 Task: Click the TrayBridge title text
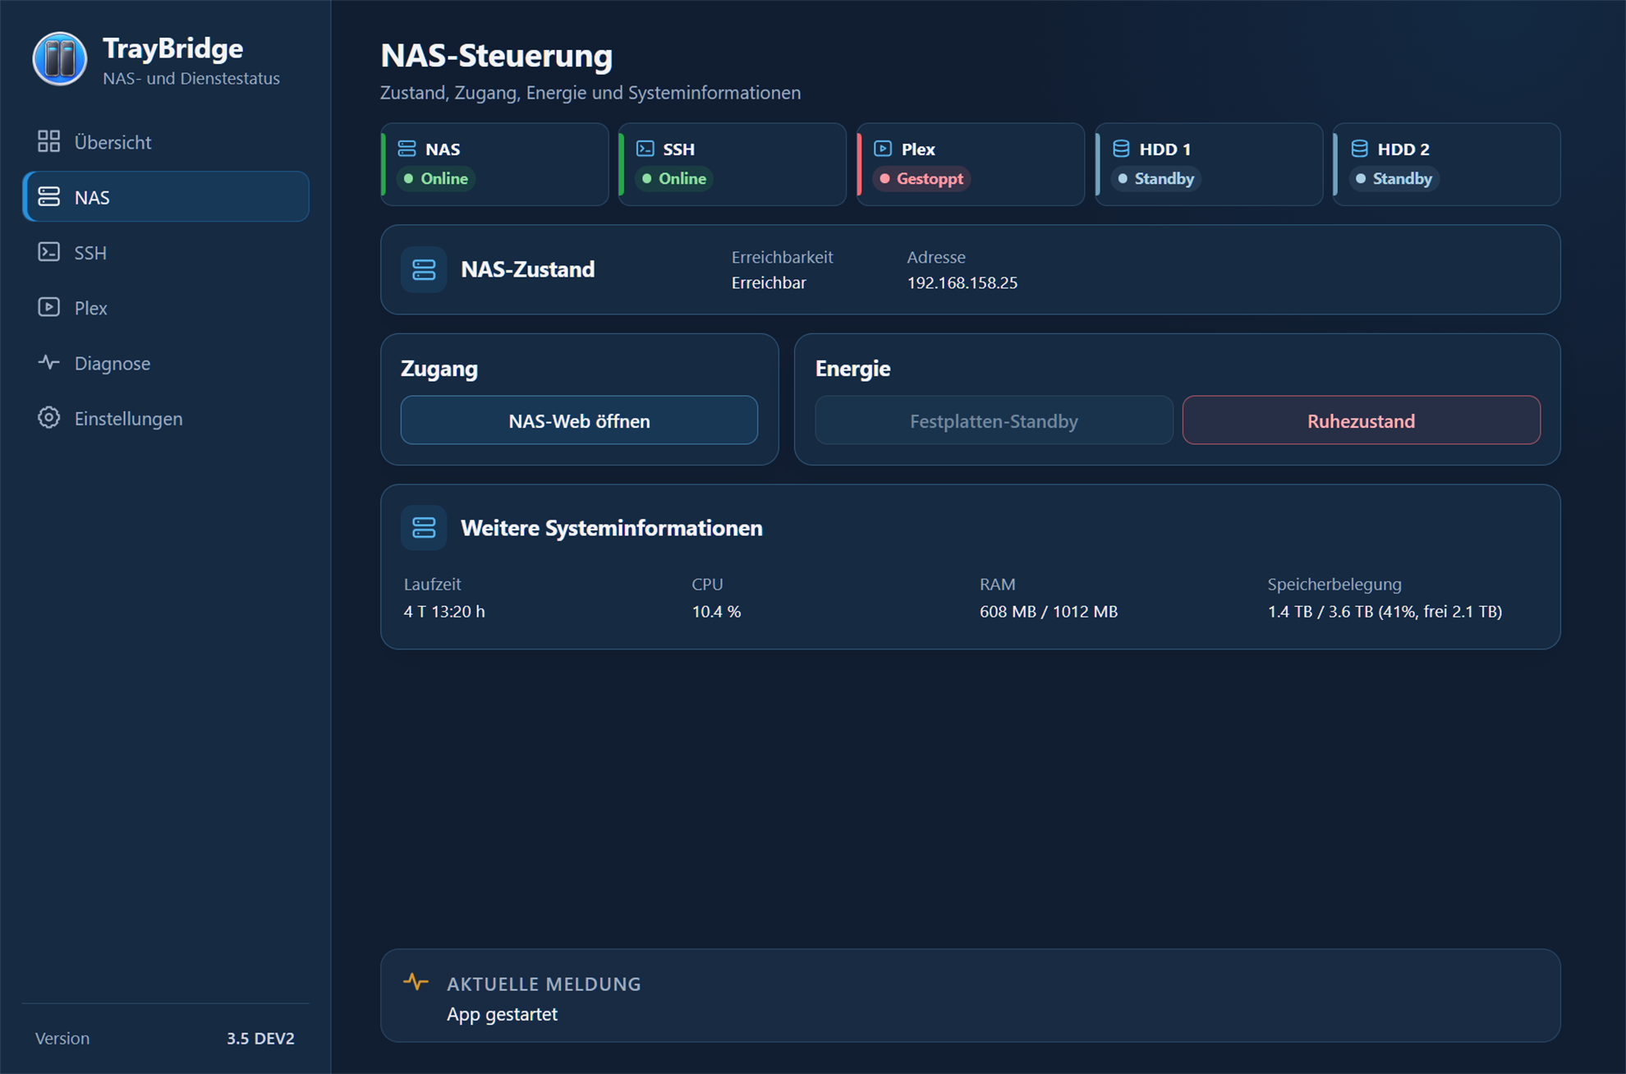pyautogui.click(x=172, y=48)
